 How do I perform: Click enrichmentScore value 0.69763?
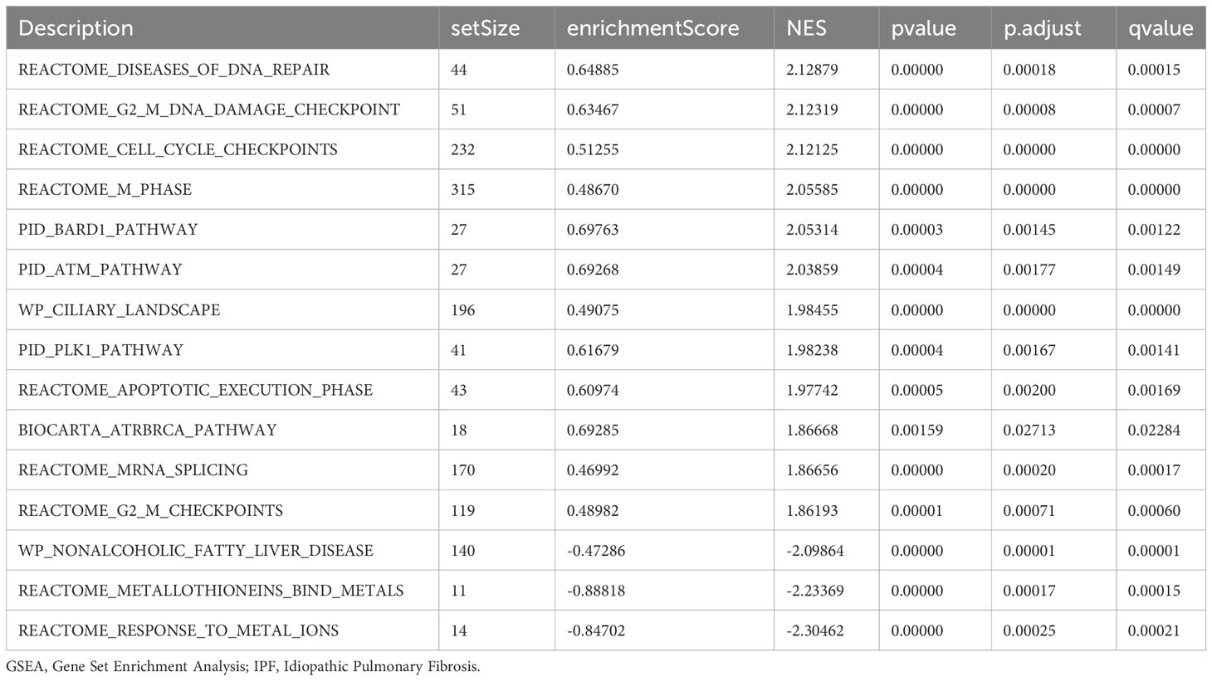click(x=593, y=230)
